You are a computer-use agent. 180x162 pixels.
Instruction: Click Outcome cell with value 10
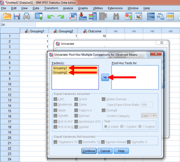click(92, 36)
